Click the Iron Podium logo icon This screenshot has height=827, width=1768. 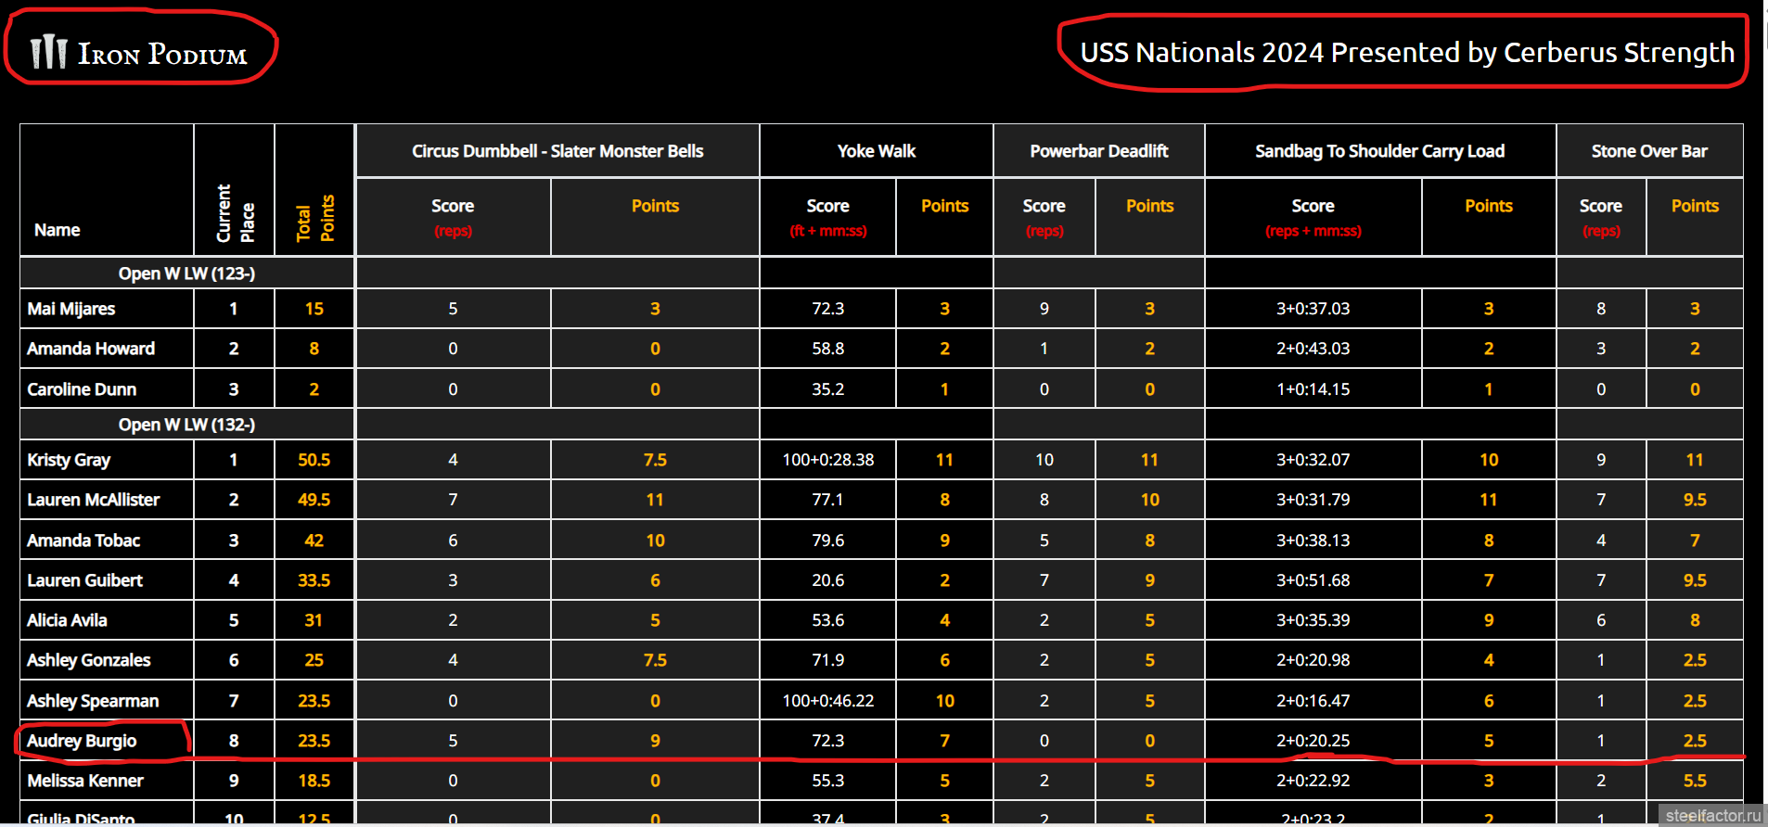[48, 52]
